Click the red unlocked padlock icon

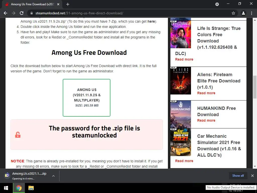[x=18, y=135]
